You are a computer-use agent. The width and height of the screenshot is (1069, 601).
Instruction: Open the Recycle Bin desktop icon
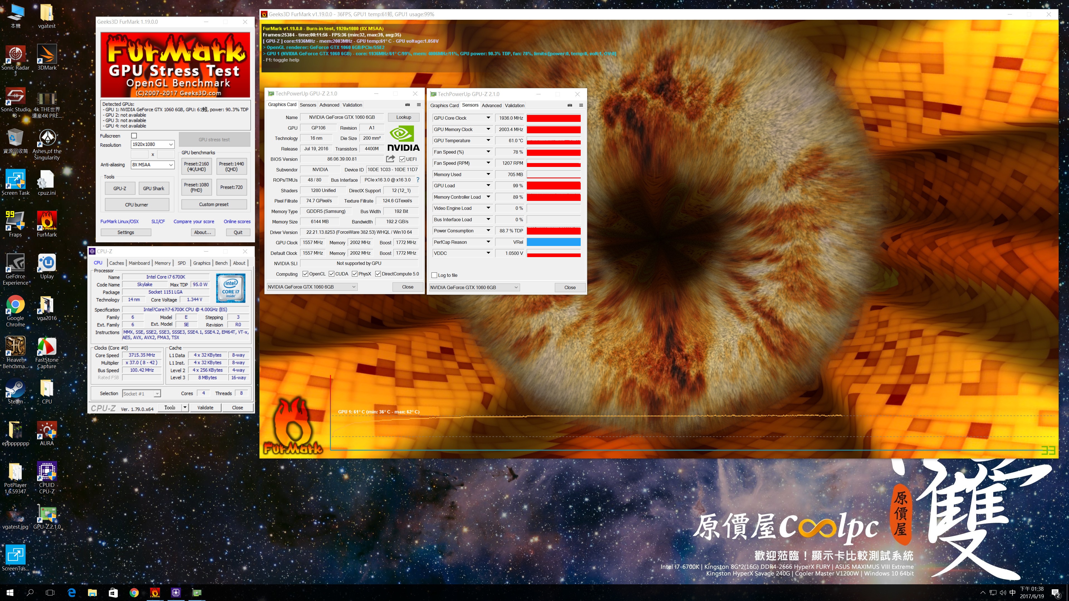15,141
